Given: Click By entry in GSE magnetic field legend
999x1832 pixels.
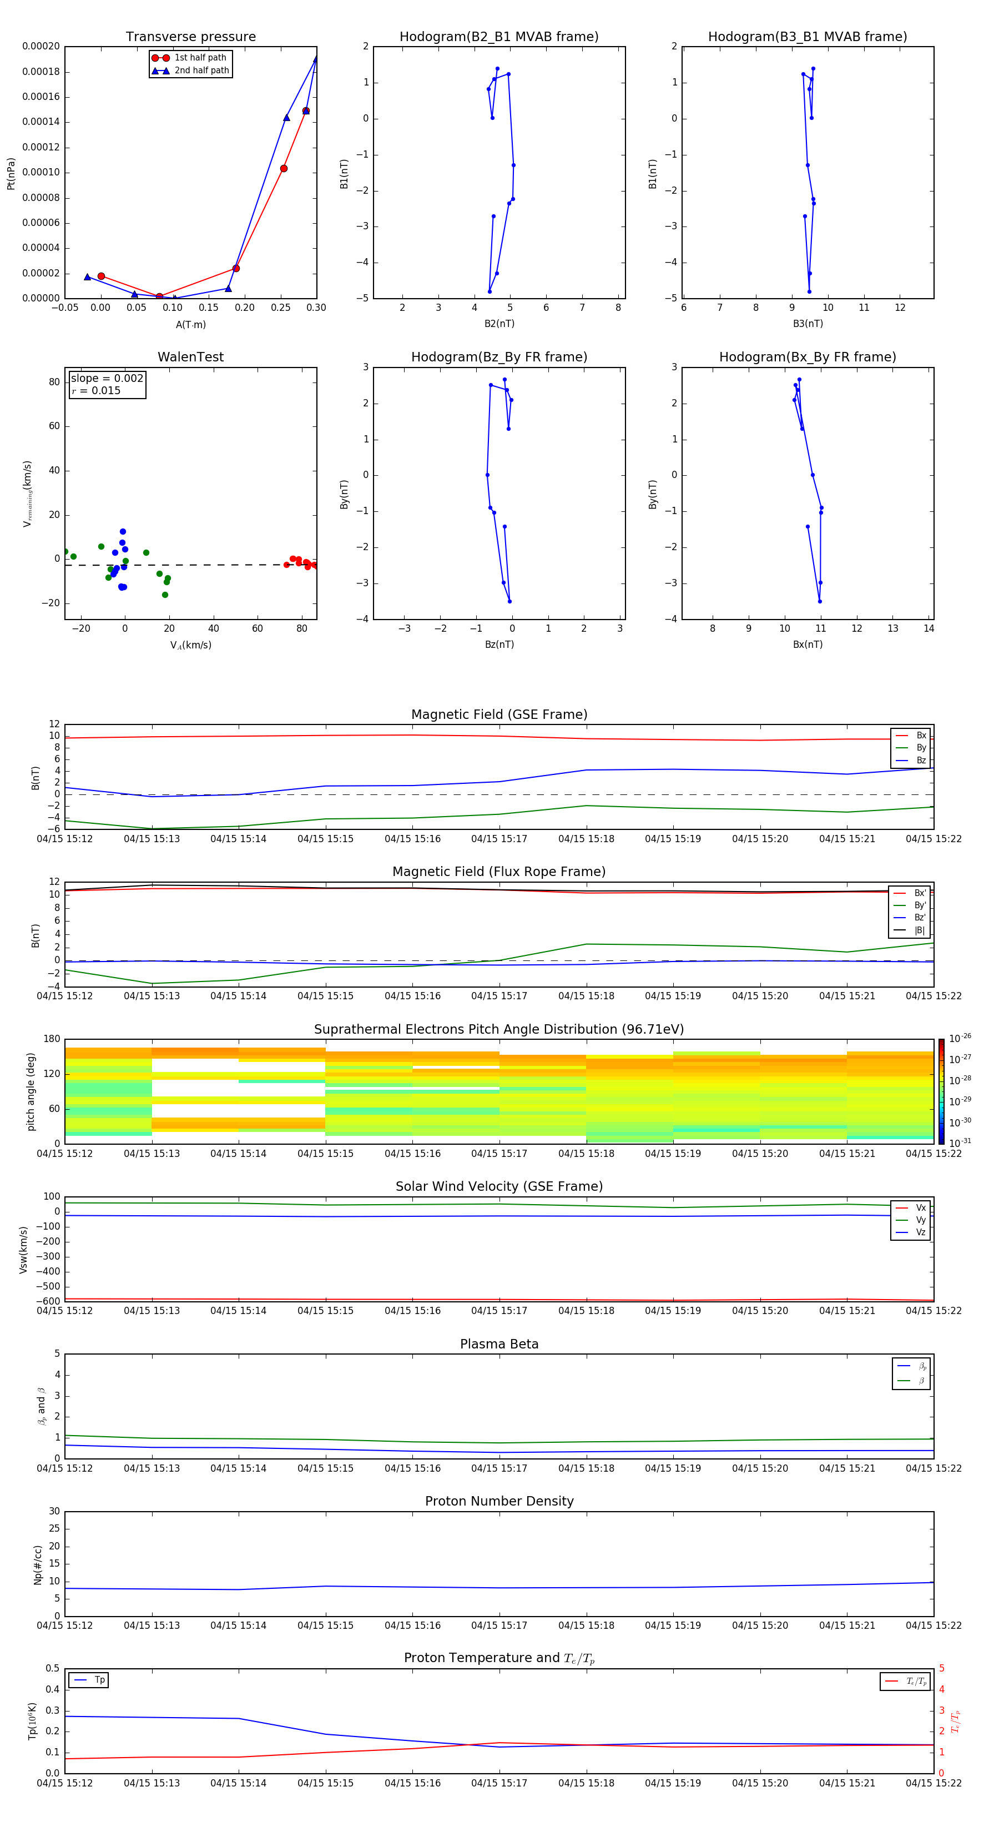Looking at the screenshot, I should tap(911, 747).
